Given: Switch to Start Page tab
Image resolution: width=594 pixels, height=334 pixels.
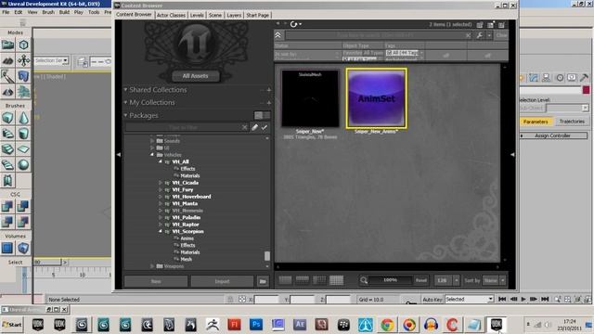Looking at the screenshot, I should (258, 15).
